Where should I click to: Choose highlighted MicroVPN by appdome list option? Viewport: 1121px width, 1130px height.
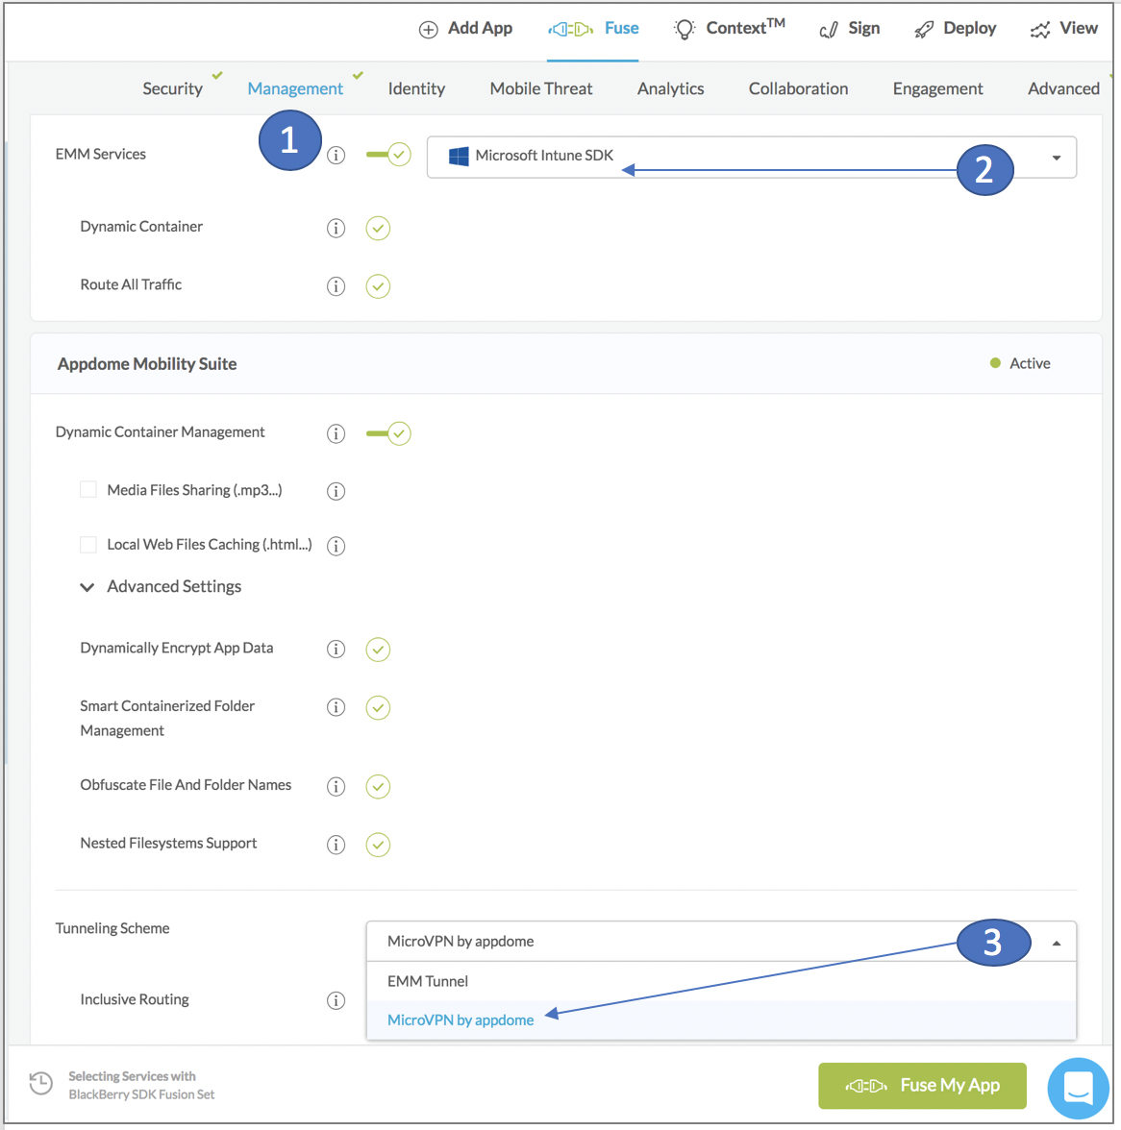(722, 1019)
